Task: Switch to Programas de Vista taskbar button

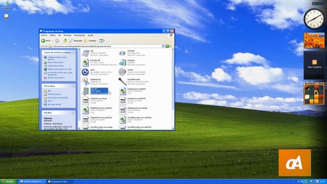Action: (59, 181)
